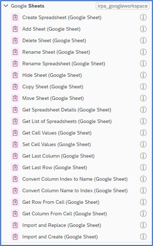153x246 pixels.
Task: Click clipboard icon beside Get Last Row
Action: tap(15, 167)
